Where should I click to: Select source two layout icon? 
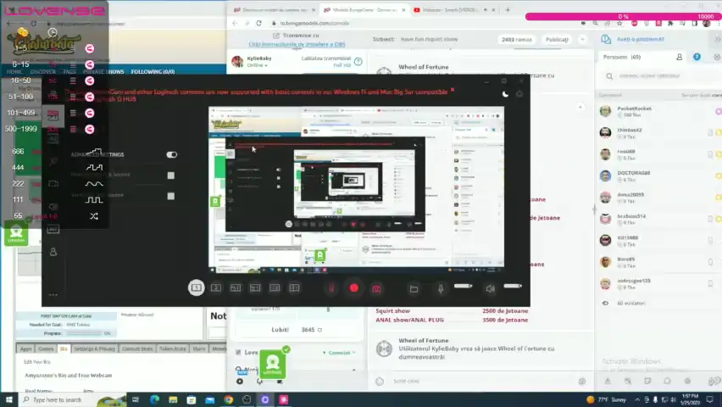[x=216, y=287]
